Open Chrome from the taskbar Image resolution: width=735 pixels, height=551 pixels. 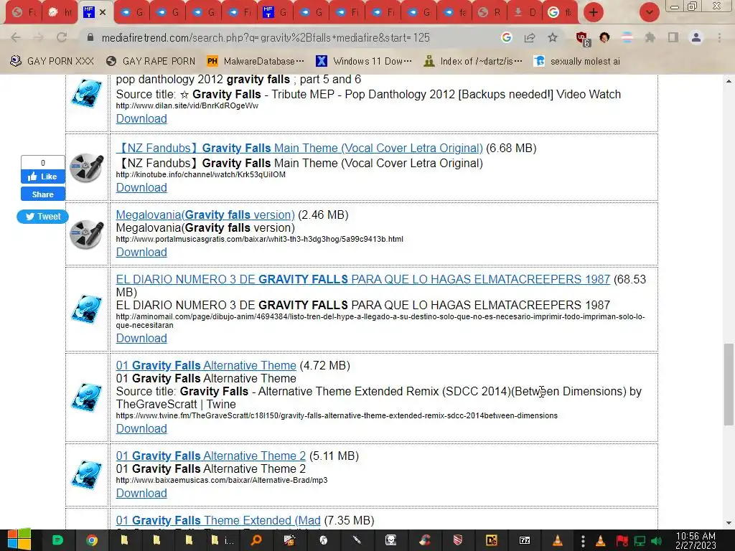92,540
